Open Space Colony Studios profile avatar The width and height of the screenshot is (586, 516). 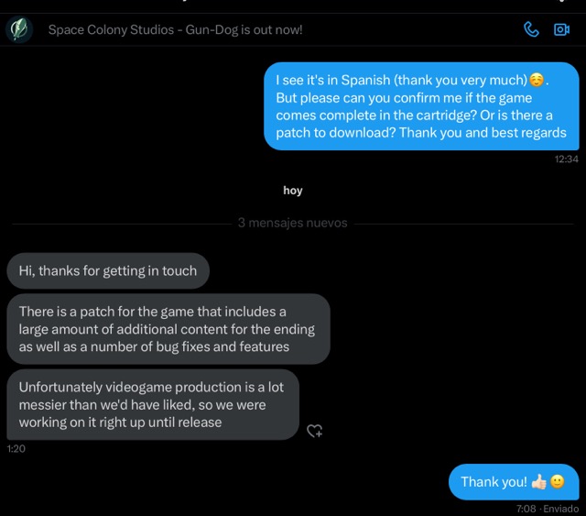point(19,29)
